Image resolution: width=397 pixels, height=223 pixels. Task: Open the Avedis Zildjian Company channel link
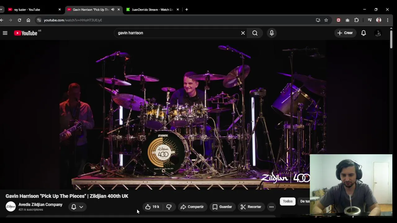(40, 204)
